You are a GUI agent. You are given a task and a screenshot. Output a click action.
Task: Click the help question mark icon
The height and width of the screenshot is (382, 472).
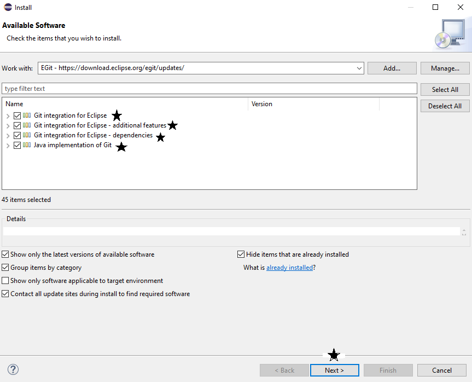[x=13, y=370]
